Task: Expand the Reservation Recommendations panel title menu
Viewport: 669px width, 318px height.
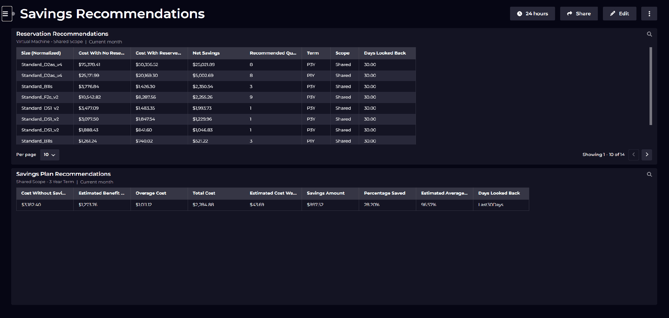Action: pos(62,33)
